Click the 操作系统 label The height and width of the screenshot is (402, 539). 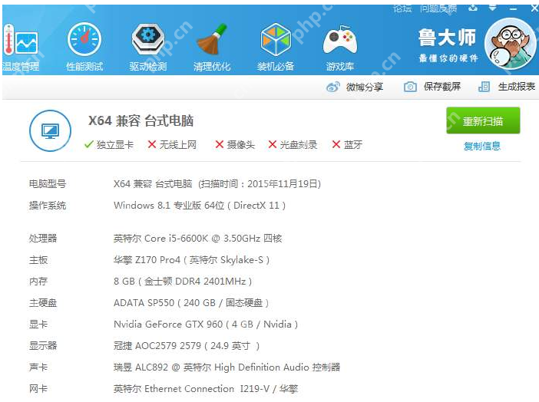click(48, 206)
